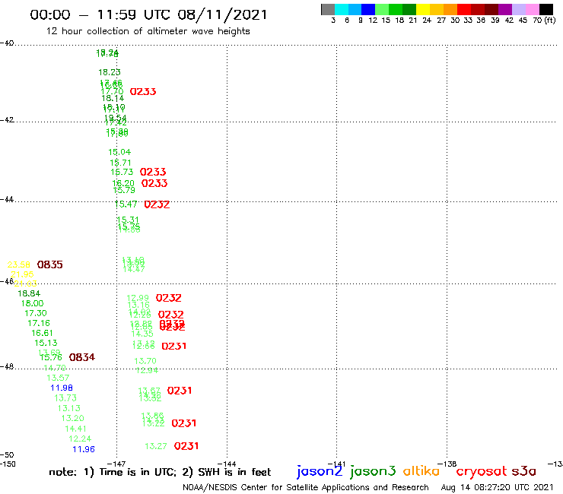Click the 14.41 wave height value
The width and height of the screenshot is (563, 494).
click(76, 429)
